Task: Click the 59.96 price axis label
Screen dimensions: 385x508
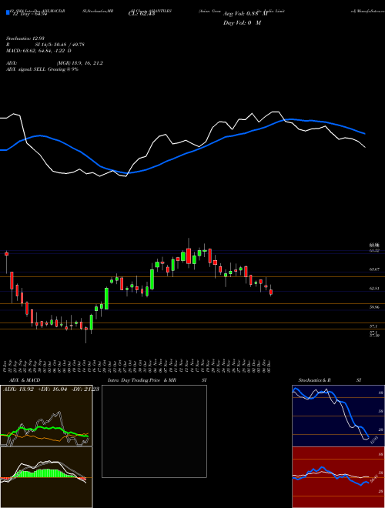Action: 374,307
